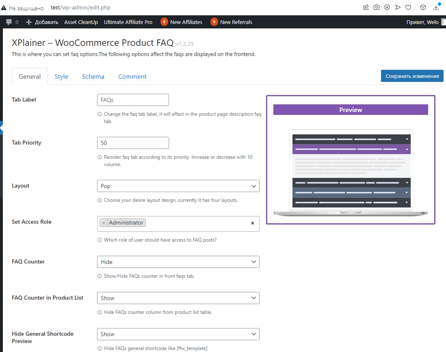Open the New Referrals link
This screenshot has height=352, width=446.
click(x=236, y=22)
